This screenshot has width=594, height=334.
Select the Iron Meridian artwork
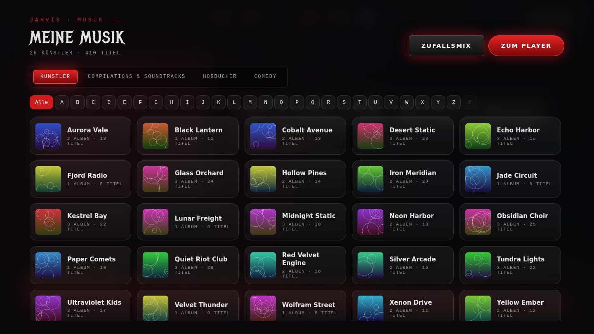pyautogui.click(x=370, y=179)
